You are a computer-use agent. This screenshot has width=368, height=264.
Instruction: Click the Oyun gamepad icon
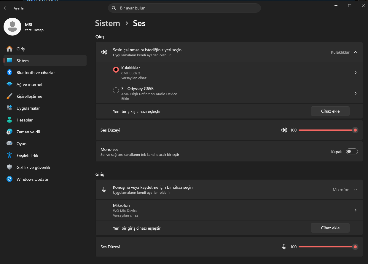(9, 144)
